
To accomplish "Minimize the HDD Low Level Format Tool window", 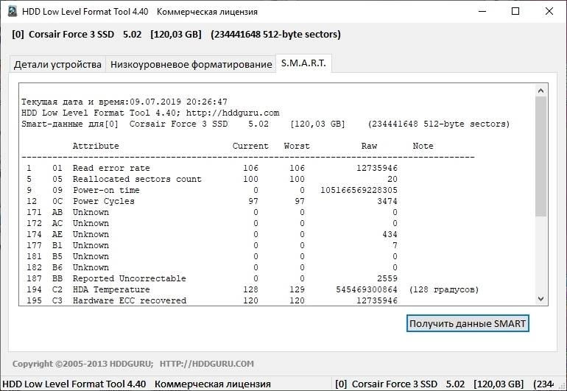I will click(x=482, y=12).
